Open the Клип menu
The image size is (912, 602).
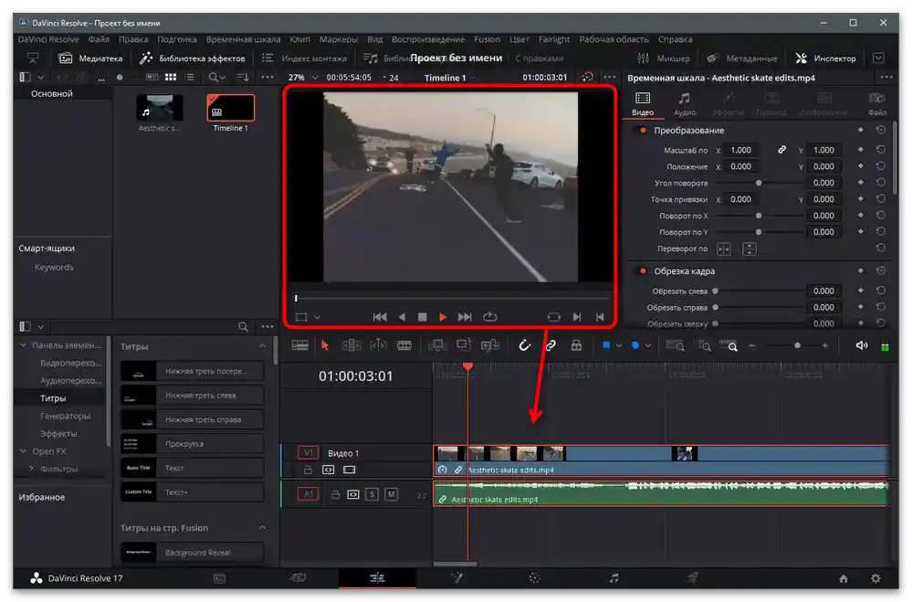click(x=299, y=39)
